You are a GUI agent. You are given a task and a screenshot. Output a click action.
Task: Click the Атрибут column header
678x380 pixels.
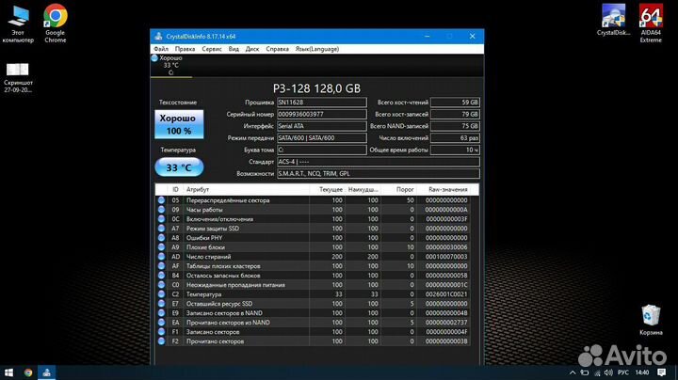[246, 189]
